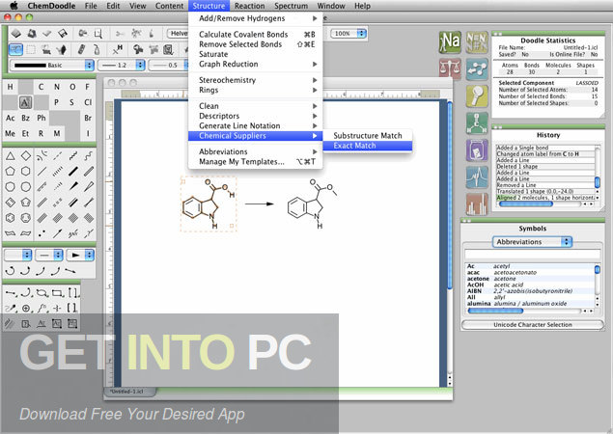Open the periodic table Na widget
The image size is (613, 434).
click(450, 41)
